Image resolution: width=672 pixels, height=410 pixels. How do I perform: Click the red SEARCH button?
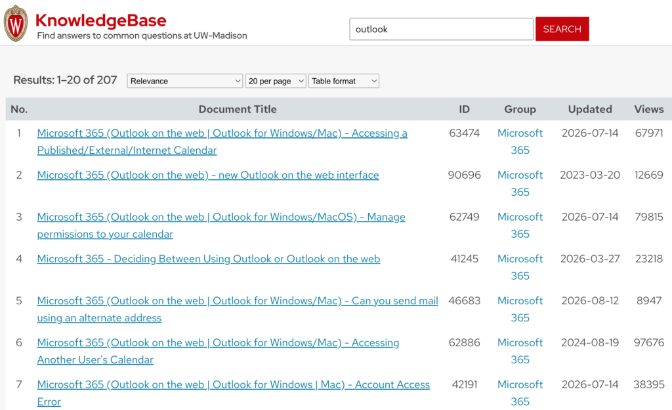pyautogui.click(x=562, y=29)
